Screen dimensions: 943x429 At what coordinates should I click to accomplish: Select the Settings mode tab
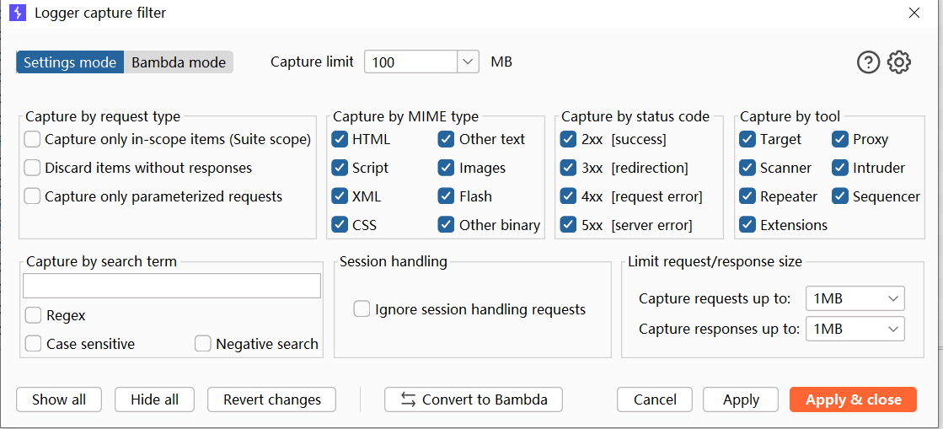tap(70, 62)
